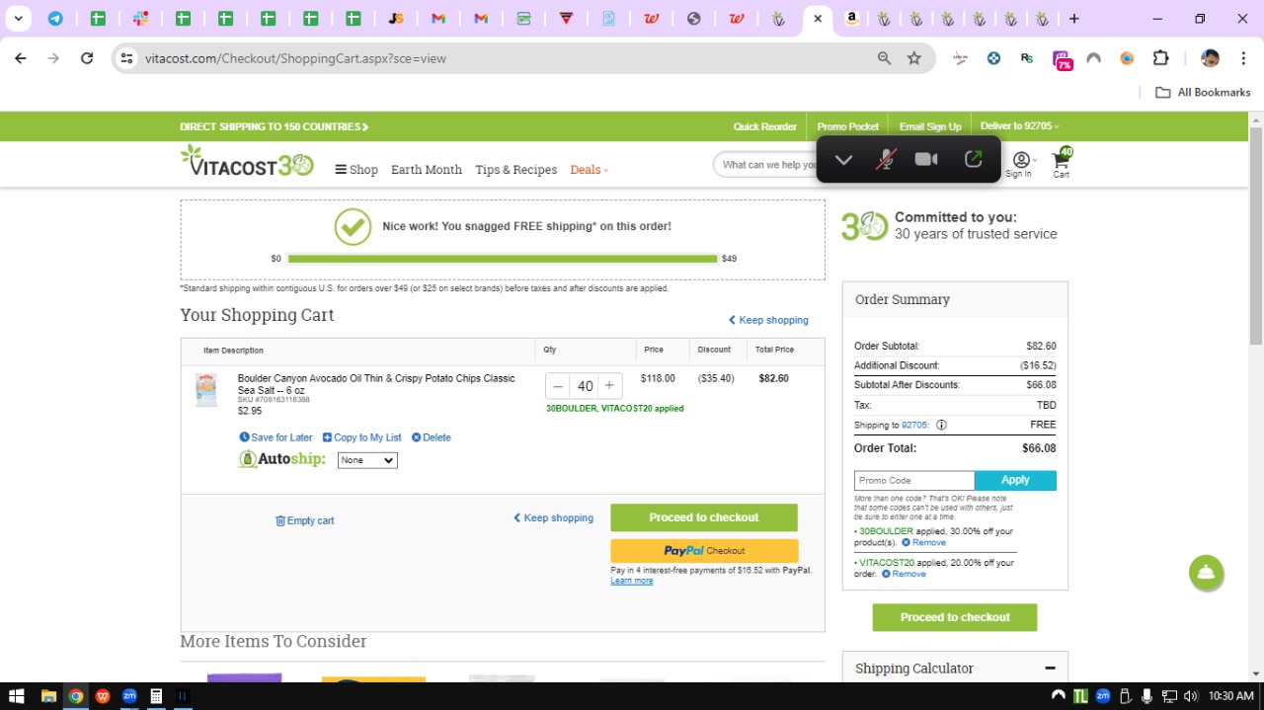The height and width of the screenshot is (710, 1264).
Task: Open Earth Month menu item
Action: point(427,169)
